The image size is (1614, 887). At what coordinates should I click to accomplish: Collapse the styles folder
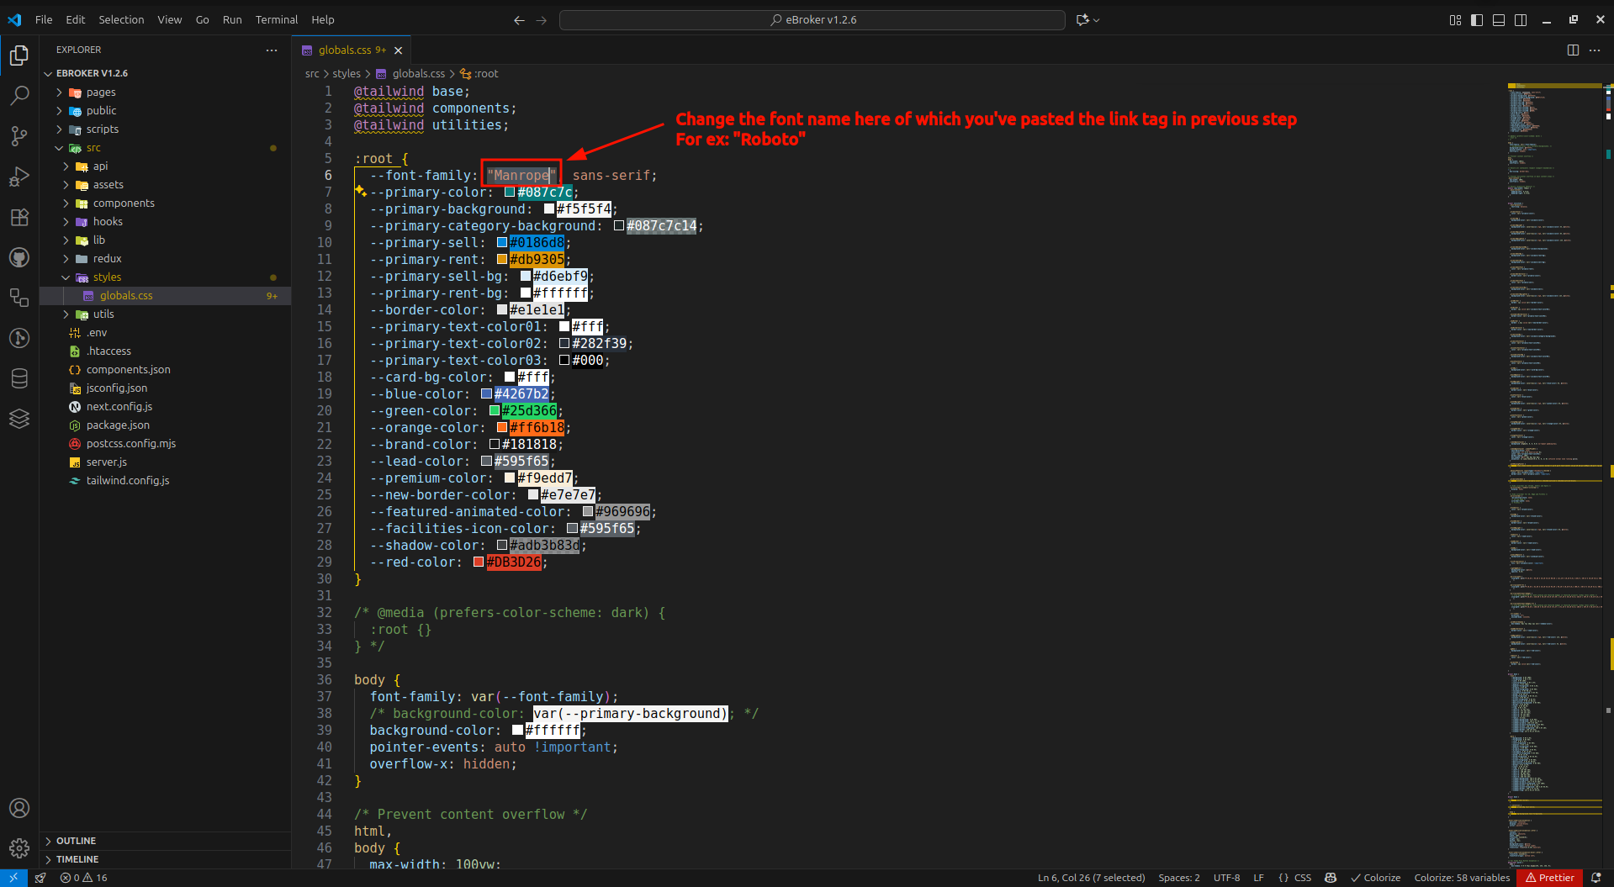tap(107, 277)
